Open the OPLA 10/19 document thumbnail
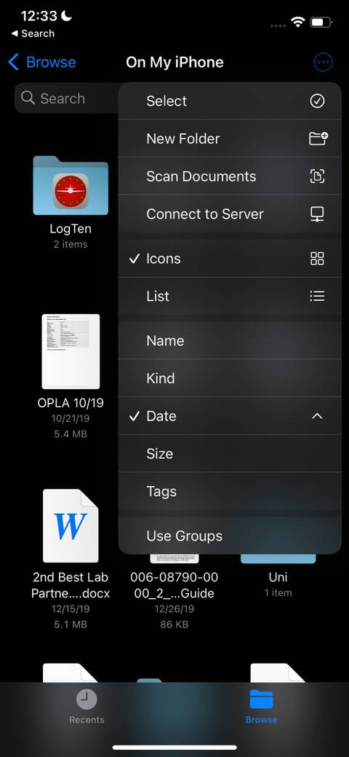Image resolution: width=349 pixels, height=757 pixels. pos(71,351)
